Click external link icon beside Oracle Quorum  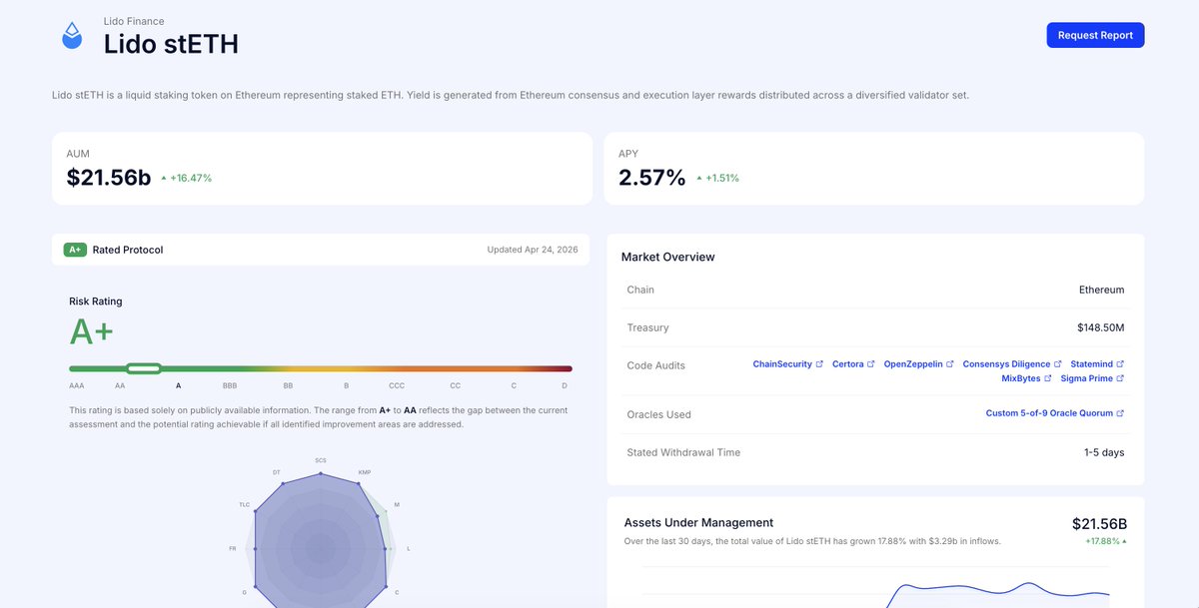point(1120,413)
